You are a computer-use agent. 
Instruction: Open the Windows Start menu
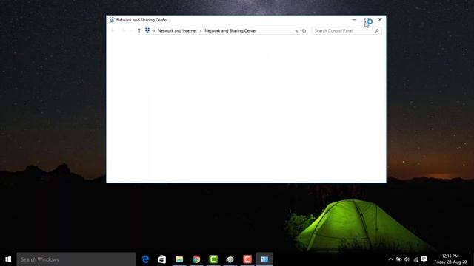pos(8,259)
